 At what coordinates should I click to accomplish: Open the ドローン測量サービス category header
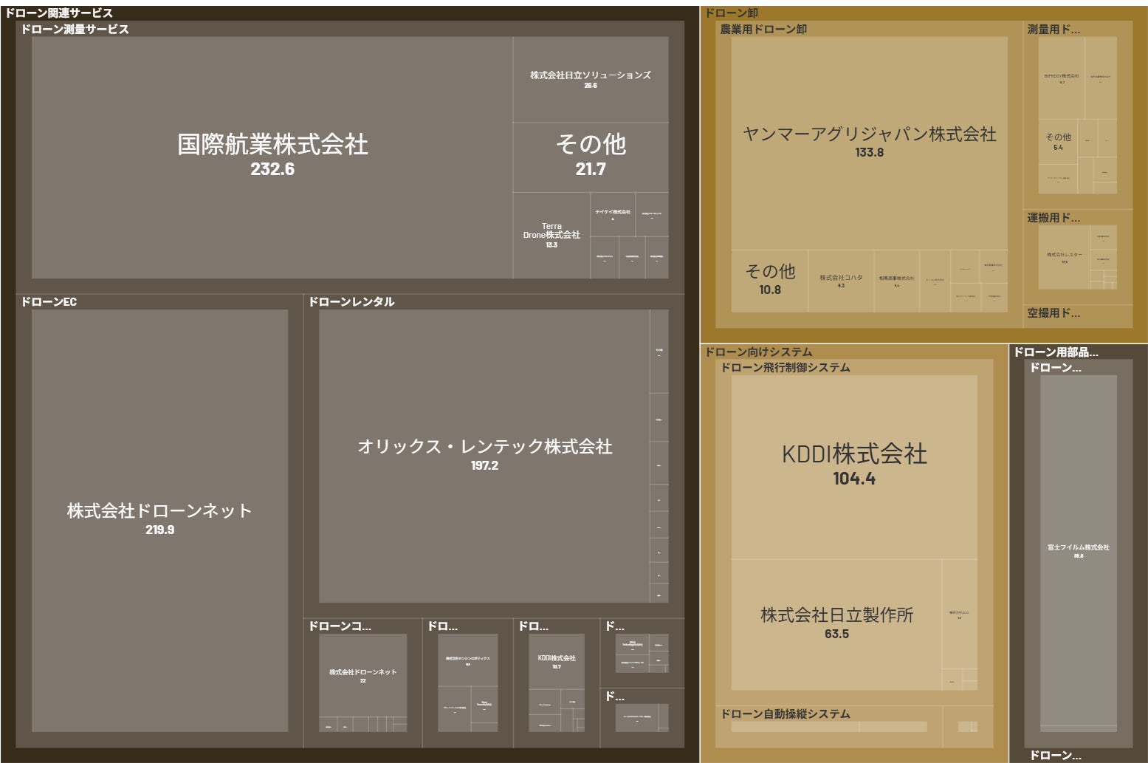click(x=72, y=30)
